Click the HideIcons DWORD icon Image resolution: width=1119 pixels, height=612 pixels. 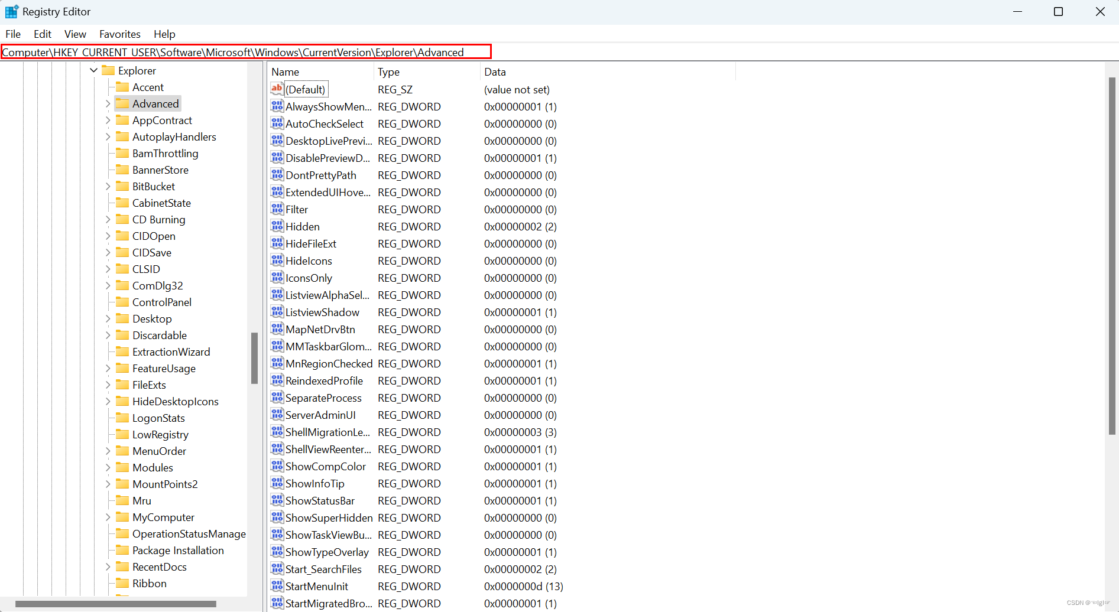point(277,261)
